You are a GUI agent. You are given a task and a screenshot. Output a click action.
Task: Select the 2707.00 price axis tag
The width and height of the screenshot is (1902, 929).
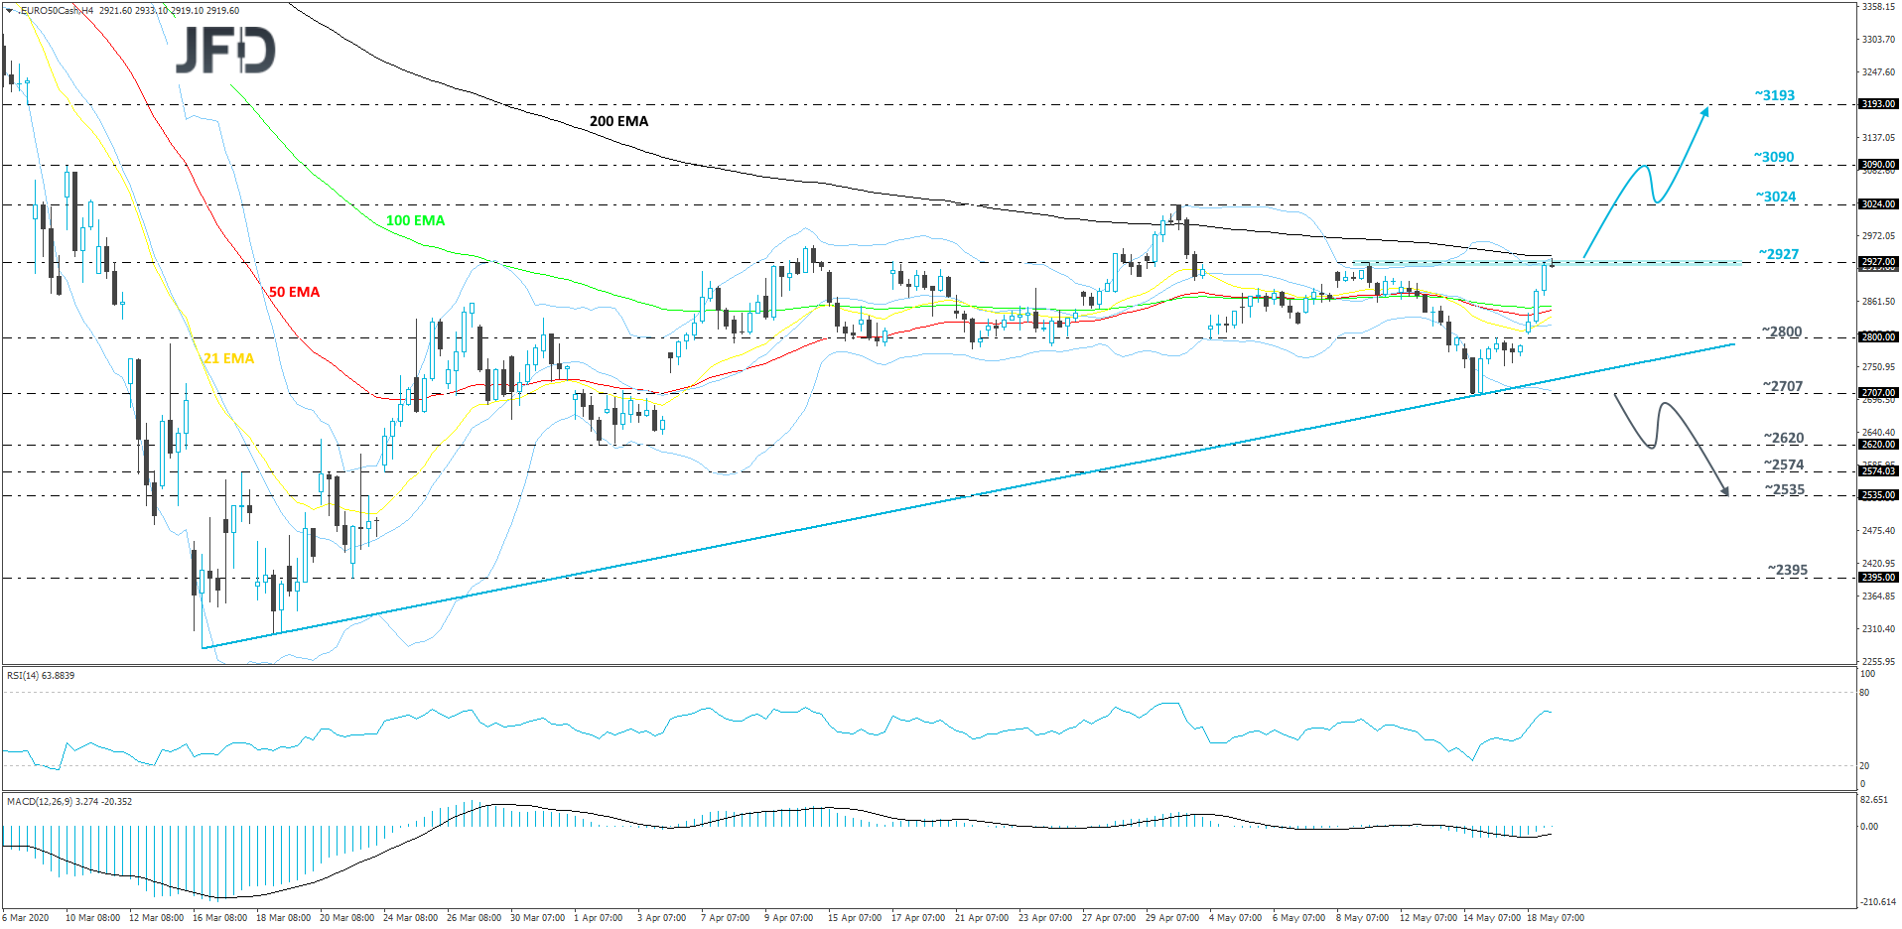point(1878,393)
